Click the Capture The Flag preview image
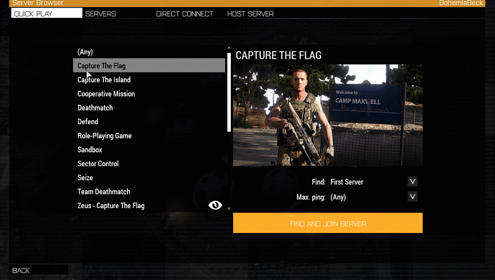This screenshot has height=280, width=495. pos(328,116)
